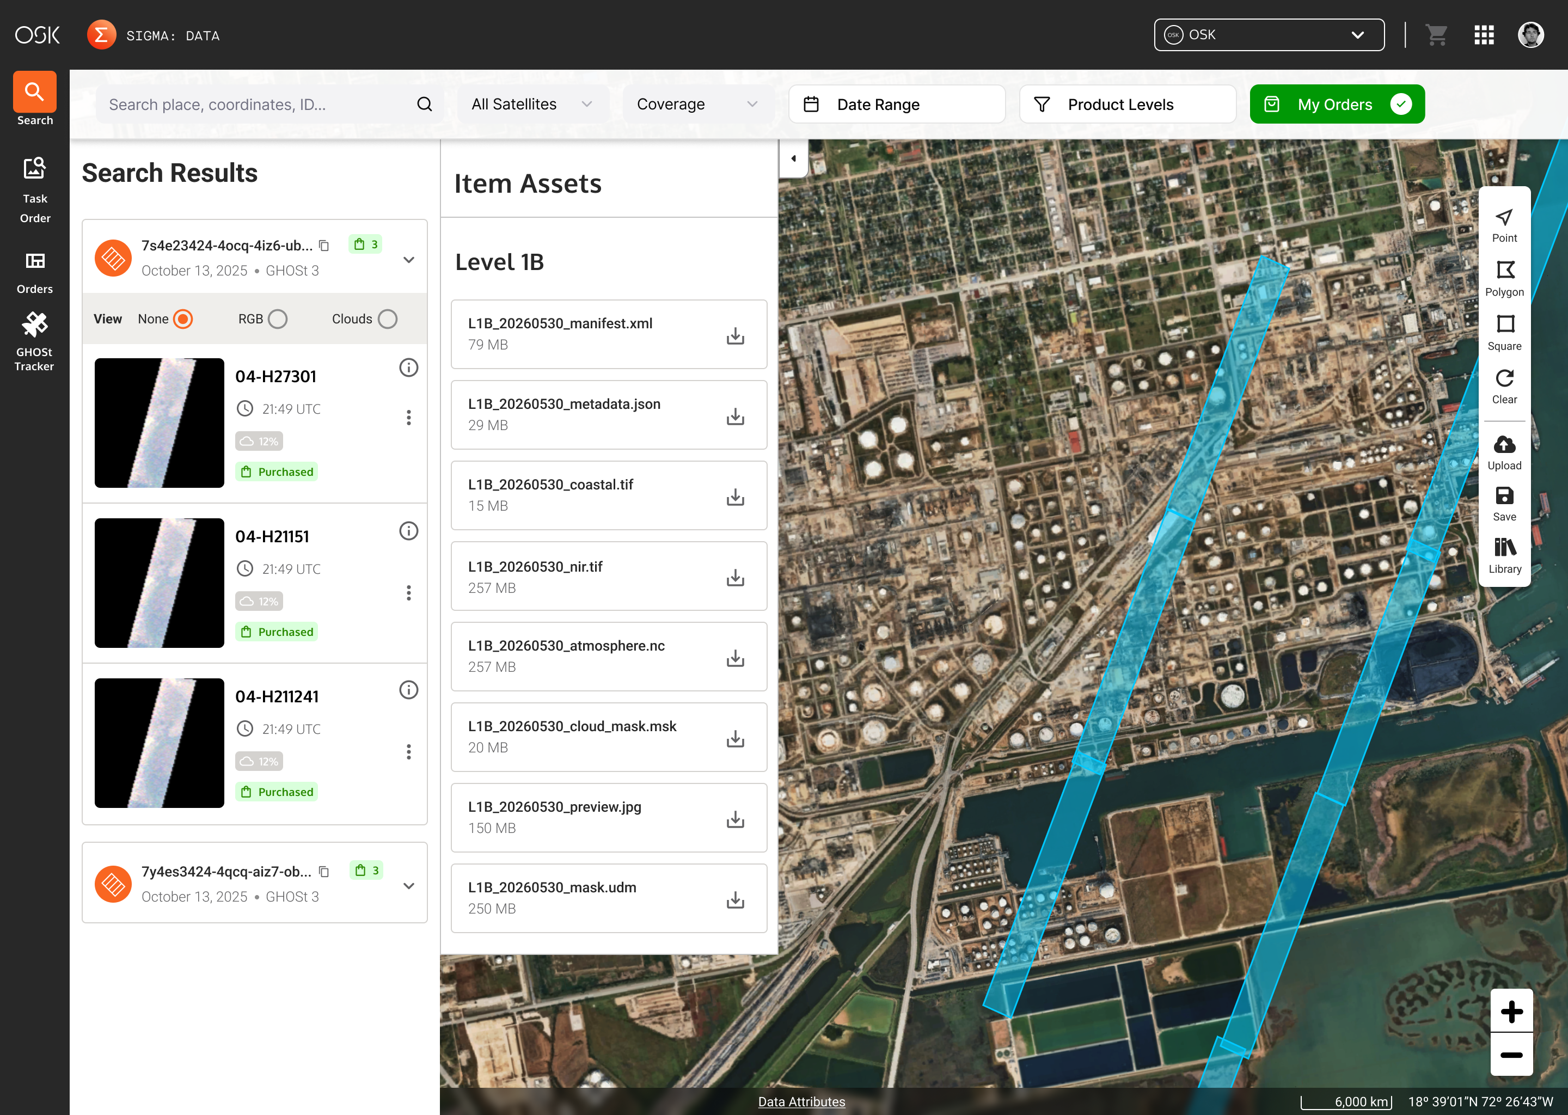The height and width of the screenshot is (1115, 1568).
Task: Open the OSK organization selector
Action: tap(1269, 34)
